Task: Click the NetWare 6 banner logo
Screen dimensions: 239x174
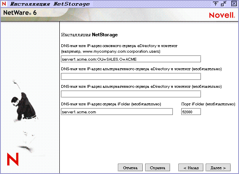Action: [x=20, y=13]
